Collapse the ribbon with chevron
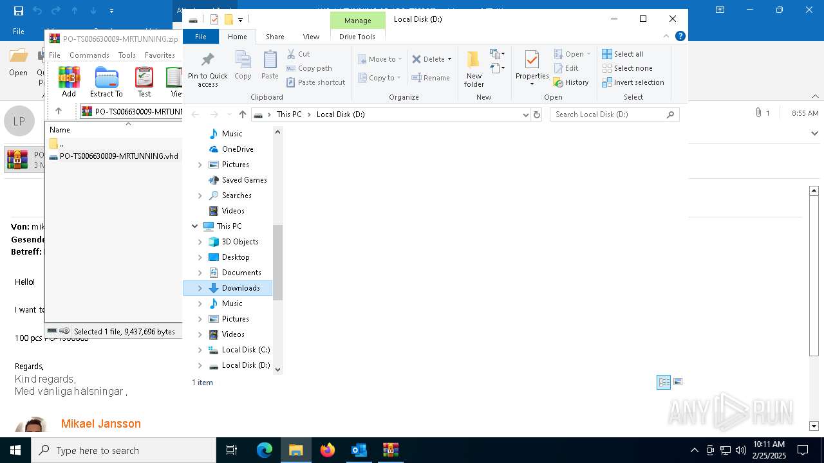This screenshot has width=824, height=463. [666, 37]
